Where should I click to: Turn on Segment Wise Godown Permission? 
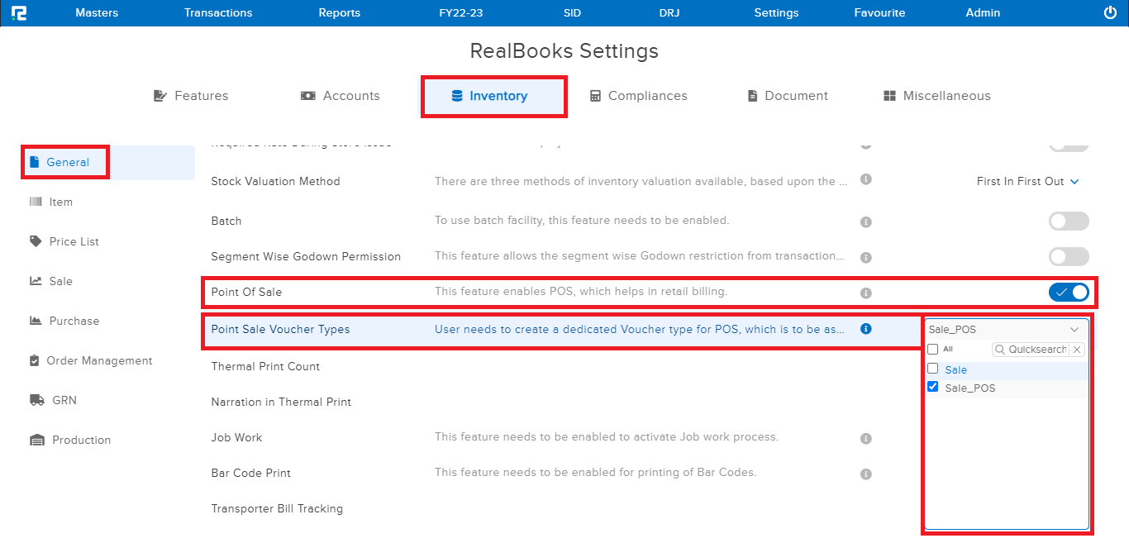pyautogui.click(x=1069, y=256)
